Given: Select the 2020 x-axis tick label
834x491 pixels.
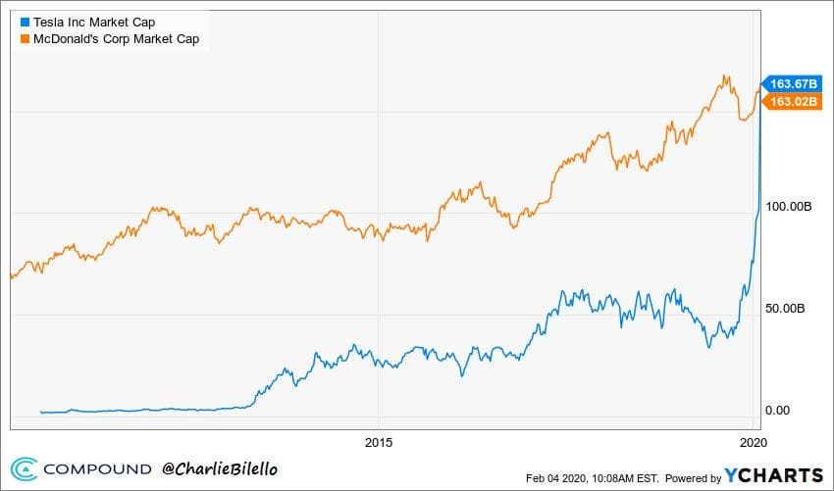Looking at the screenshot, I should click(751, 441).
